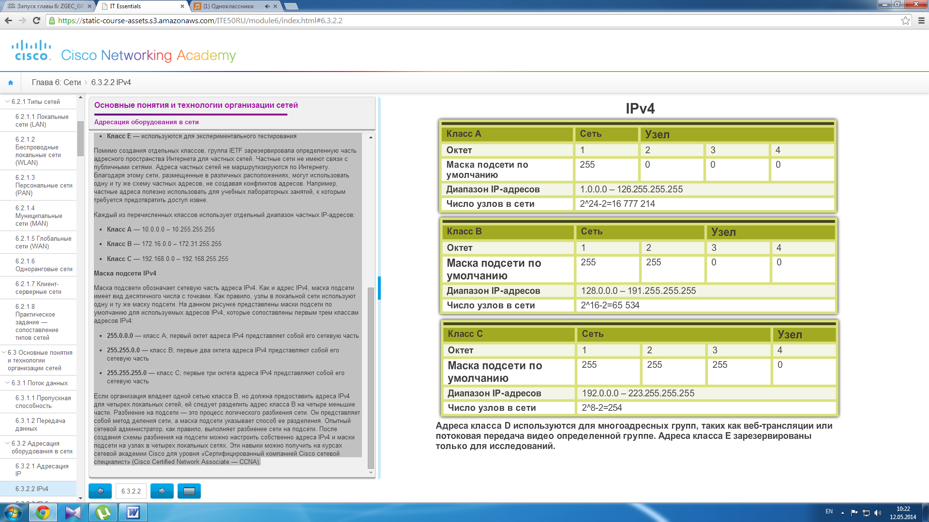This screenshot has width=929, height=522.
Task: Open 6.2.1.4 Муниципальные сети (MAN)
Action: tap(39, 216)
